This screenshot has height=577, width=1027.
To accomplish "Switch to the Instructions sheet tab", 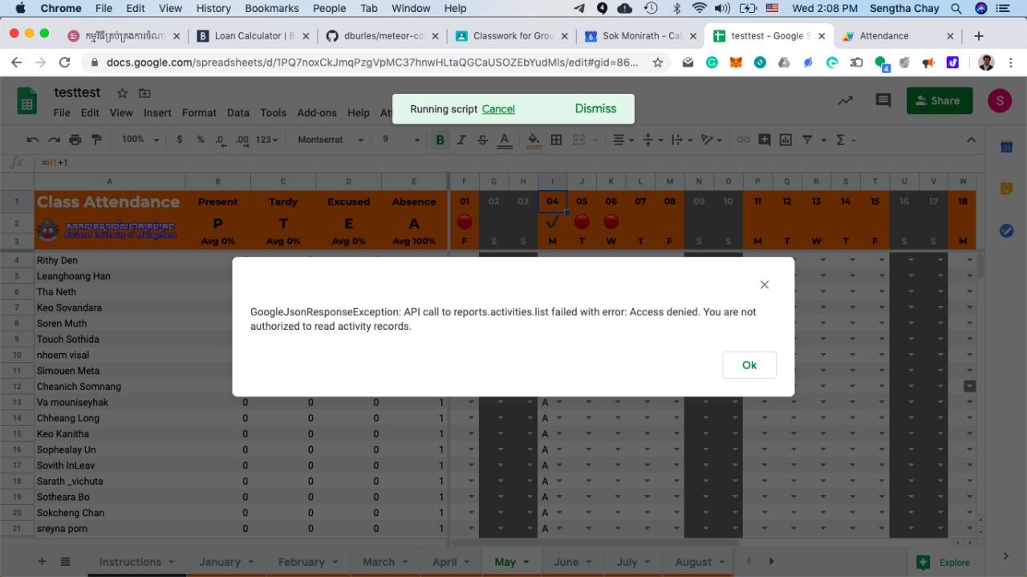I will tap(130, 562).
